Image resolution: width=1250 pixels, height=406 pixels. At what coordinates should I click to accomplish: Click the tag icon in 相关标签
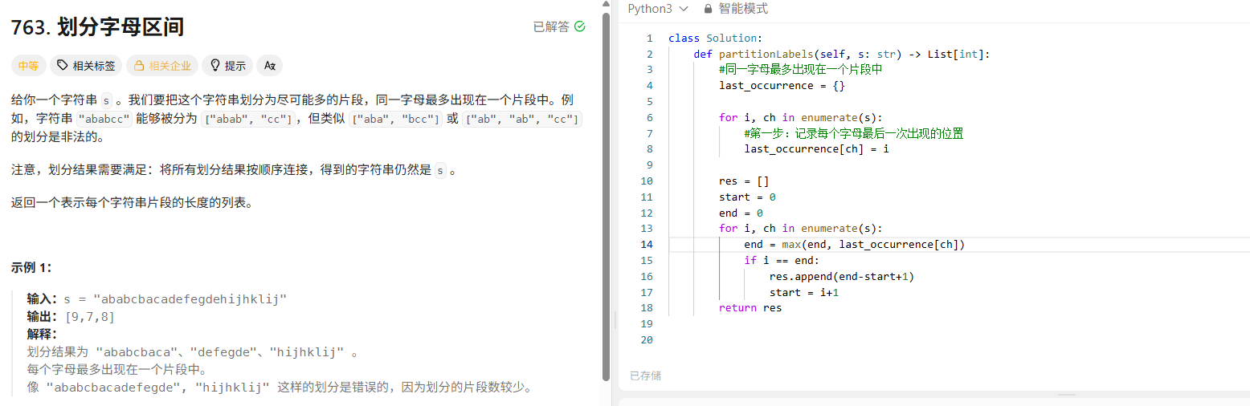click(63, 66)
